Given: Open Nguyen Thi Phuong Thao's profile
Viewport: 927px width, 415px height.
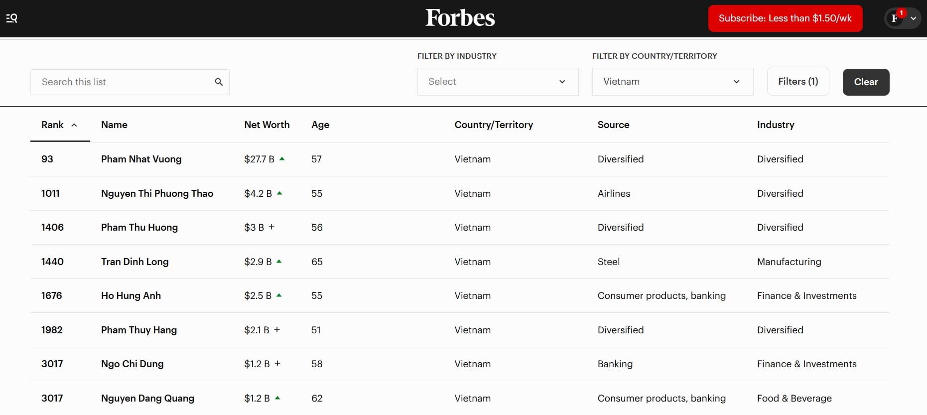Looking at the screenshot, I should 157,194.
